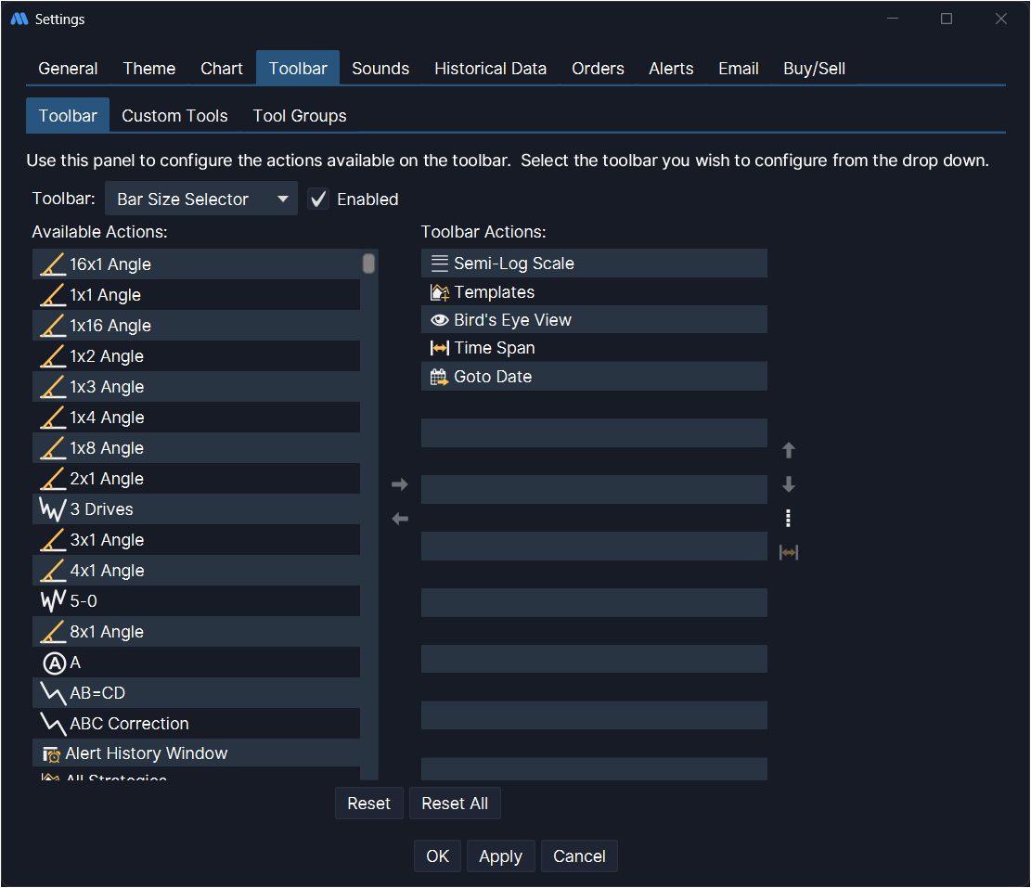Select the Alert History Window item
The height and width of the screenshot is (888, 1031).
tap(146, 753)
